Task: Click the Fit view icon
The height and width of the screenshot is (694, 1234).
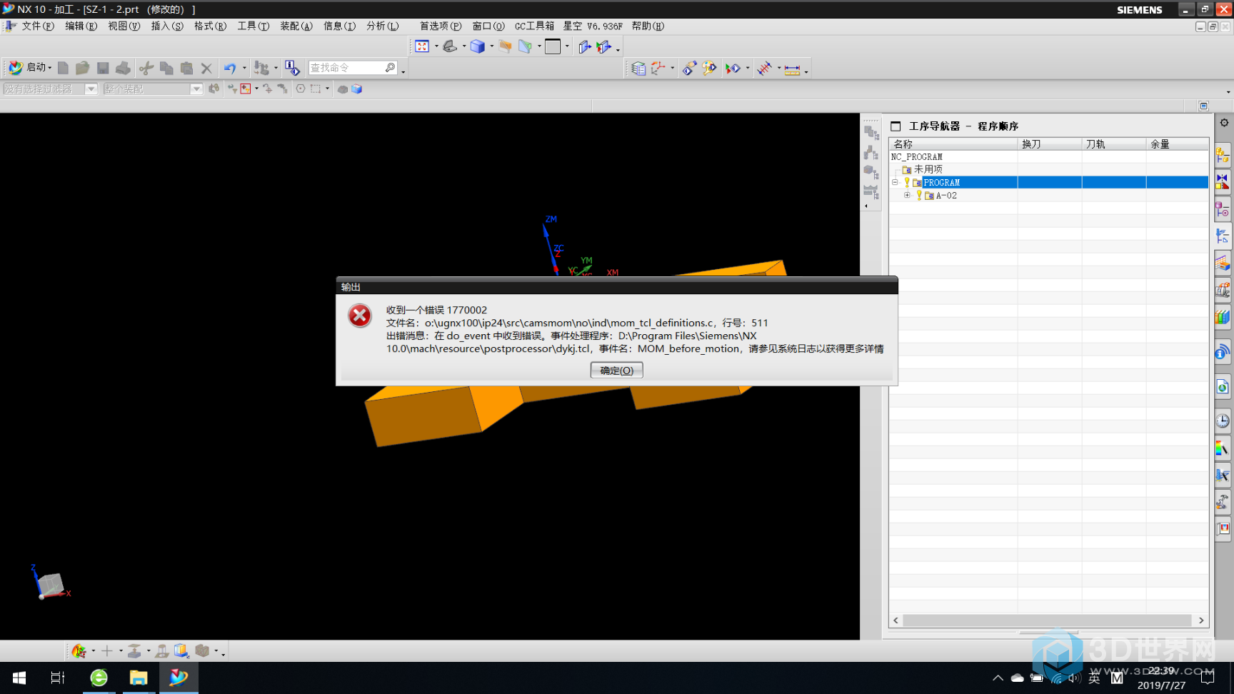Action: (x=422, y=46)
